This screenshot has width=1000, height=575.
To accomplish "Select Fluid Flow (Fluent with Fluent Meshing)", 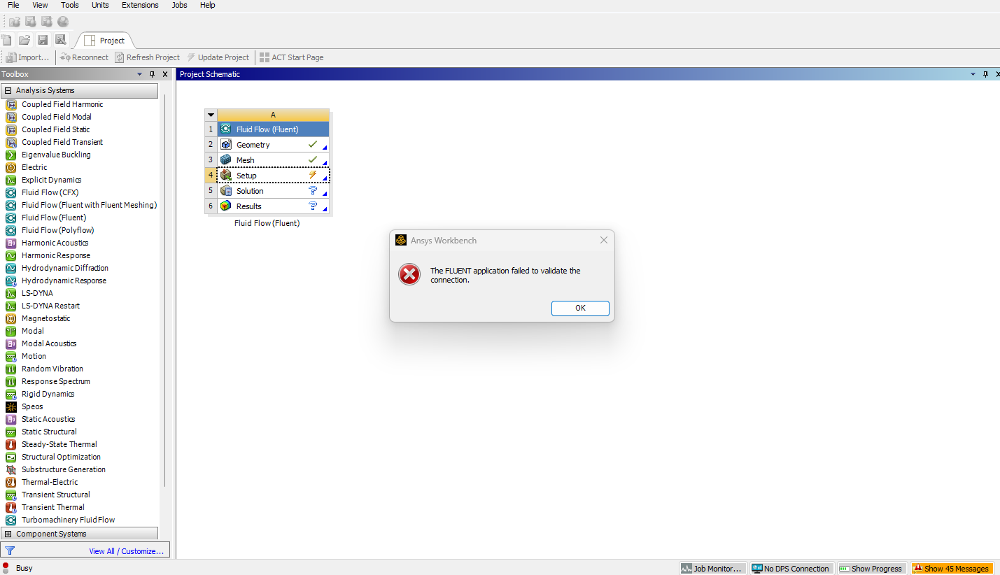I will pyautogui.click(x=89, y=205).
